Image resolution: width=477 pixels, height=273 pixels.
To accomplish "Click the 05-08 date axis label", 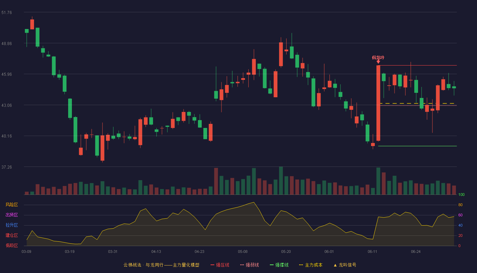I will tap(243, 252).
